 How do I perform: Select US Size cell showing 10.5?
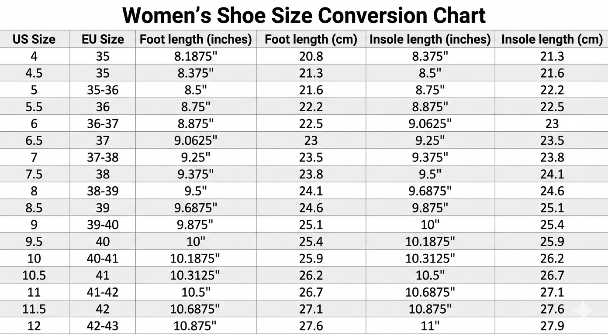pyautogui.click(x=34, y=275)
